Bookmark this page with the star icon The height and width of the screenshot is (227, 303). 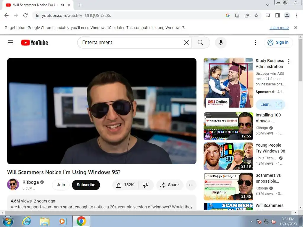256,15
